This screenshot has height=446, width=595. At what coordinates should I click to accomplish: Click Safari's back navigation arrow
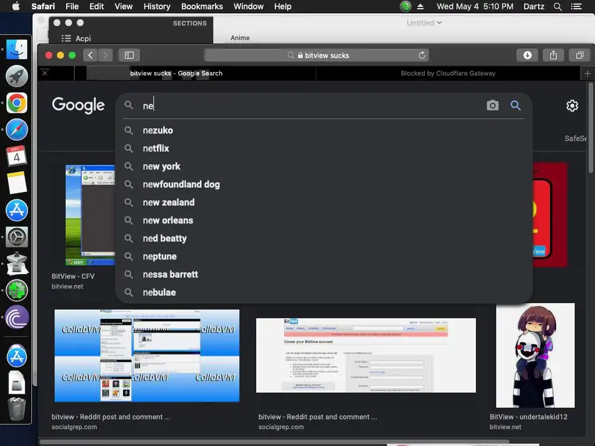90,55
